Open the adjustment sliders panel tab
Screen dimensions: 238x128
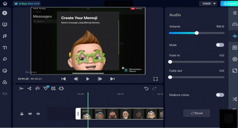(235, 13)
